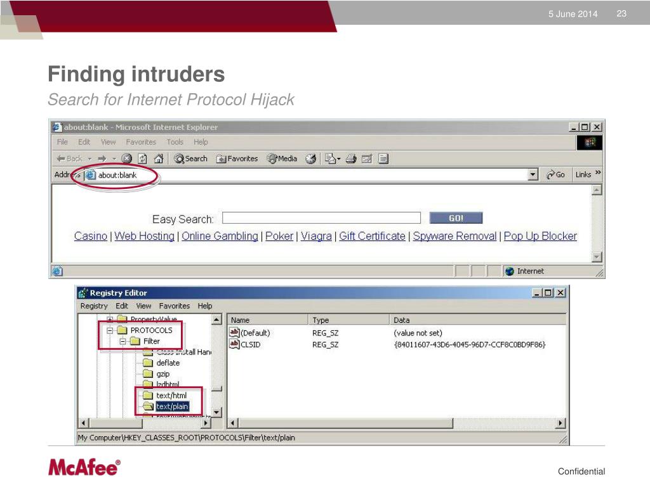
Task: Follow the Gift Certificate link
Action: click(372, 236)
